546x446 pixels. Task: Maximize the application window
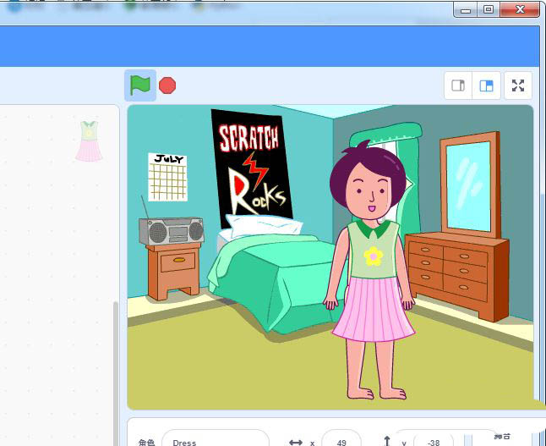488,9
